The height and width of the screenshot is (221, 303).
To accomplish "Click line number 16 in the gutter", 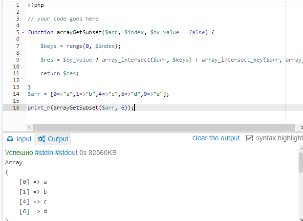I will tap(16, 108).
